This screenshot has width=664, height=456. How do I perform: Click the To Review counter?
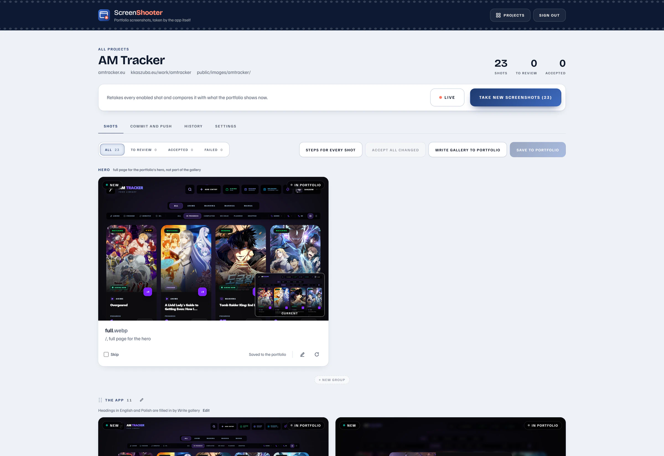point(526,67)
